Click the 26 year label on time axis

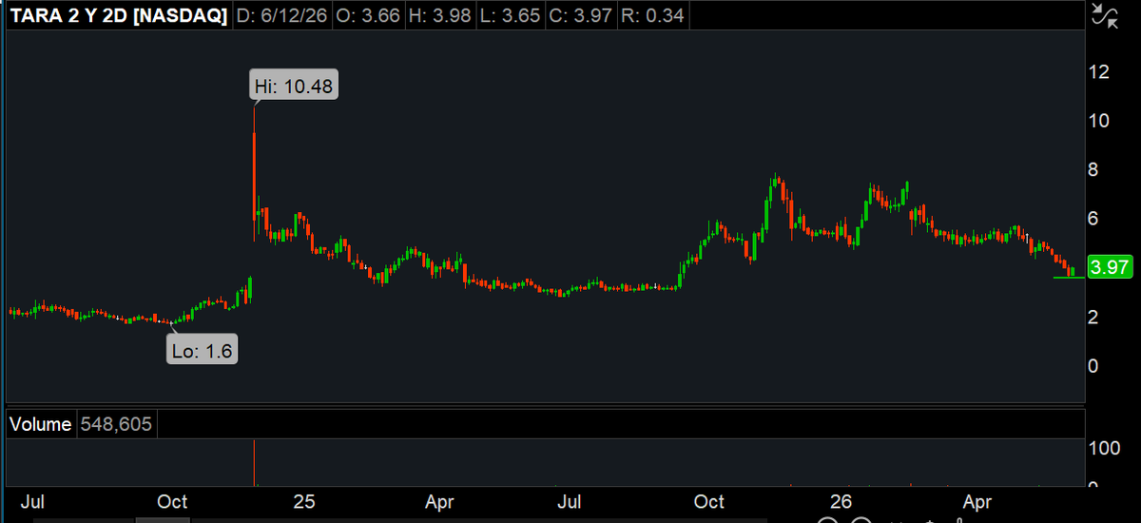[x=841, y=501]
